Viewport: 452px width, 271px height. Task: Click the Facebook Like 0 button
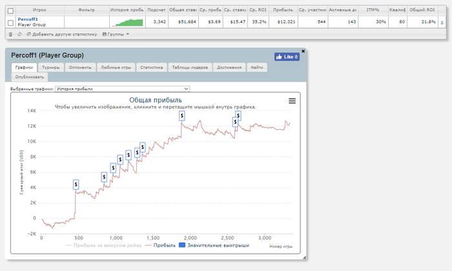coord(287,57)
